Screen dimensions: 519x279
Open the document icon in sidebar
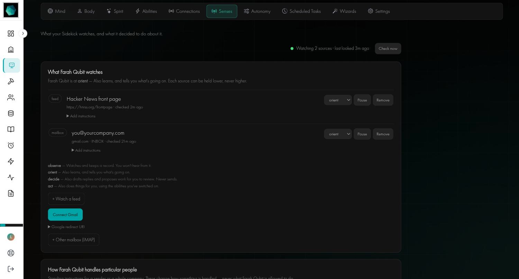11,193
